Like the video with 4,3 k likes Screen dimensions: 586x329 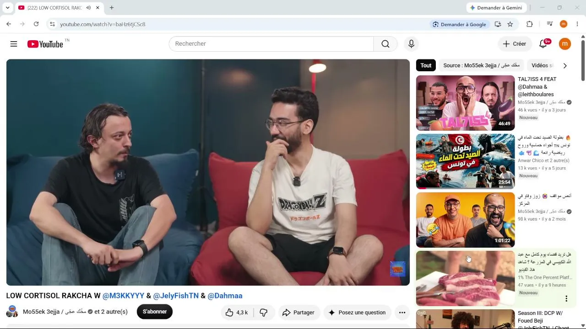click(237, 313)
